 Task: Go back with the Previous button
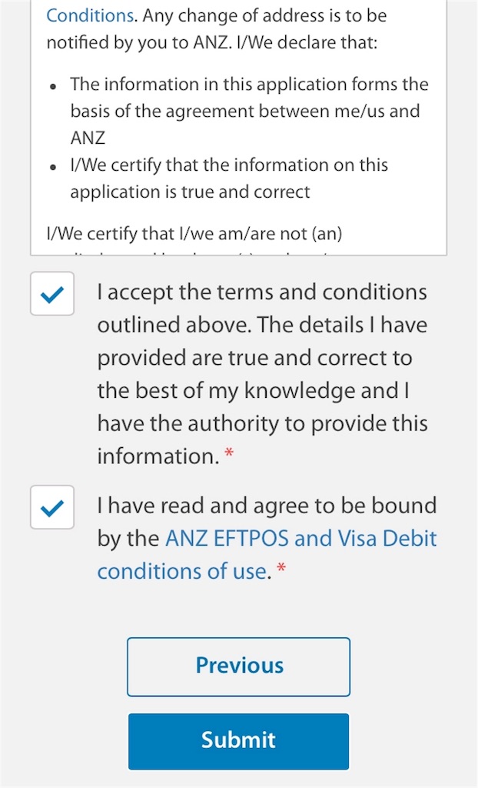click(238, 666)
